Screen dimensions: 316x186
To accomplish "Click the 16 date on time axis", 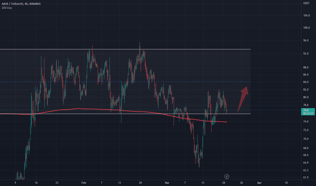I will [36, 183].
